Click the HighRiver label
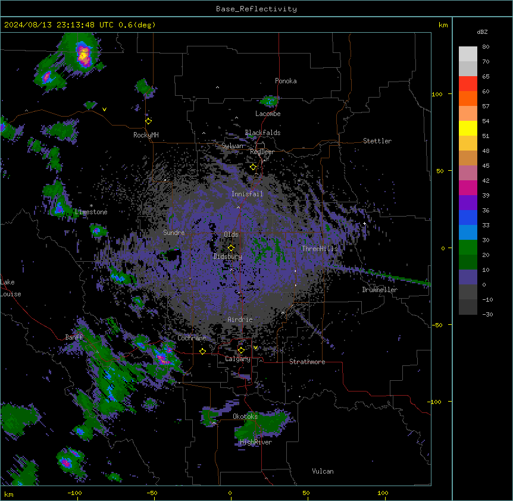Viewport: 513px width, 501px height. (x=256, y=442)
